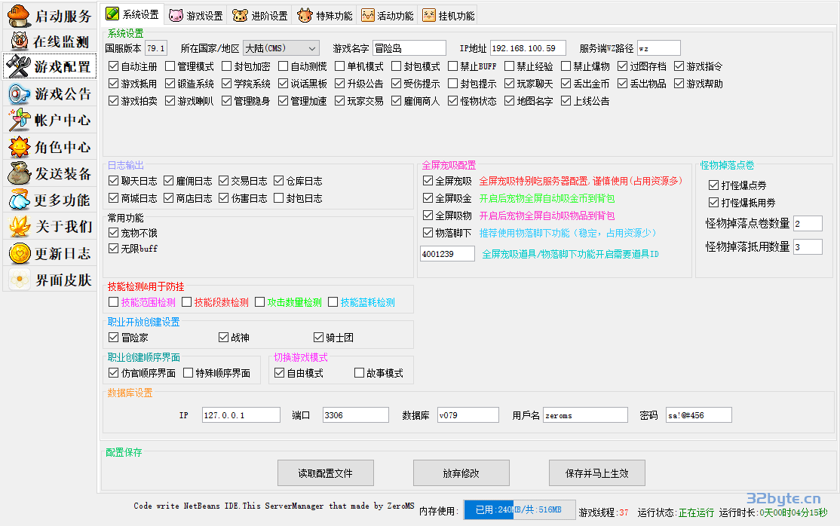Viewport: 840px width, 526px height.
Task: Open 帐户中心 from the sidebar icon
Action: pos(19,121)
